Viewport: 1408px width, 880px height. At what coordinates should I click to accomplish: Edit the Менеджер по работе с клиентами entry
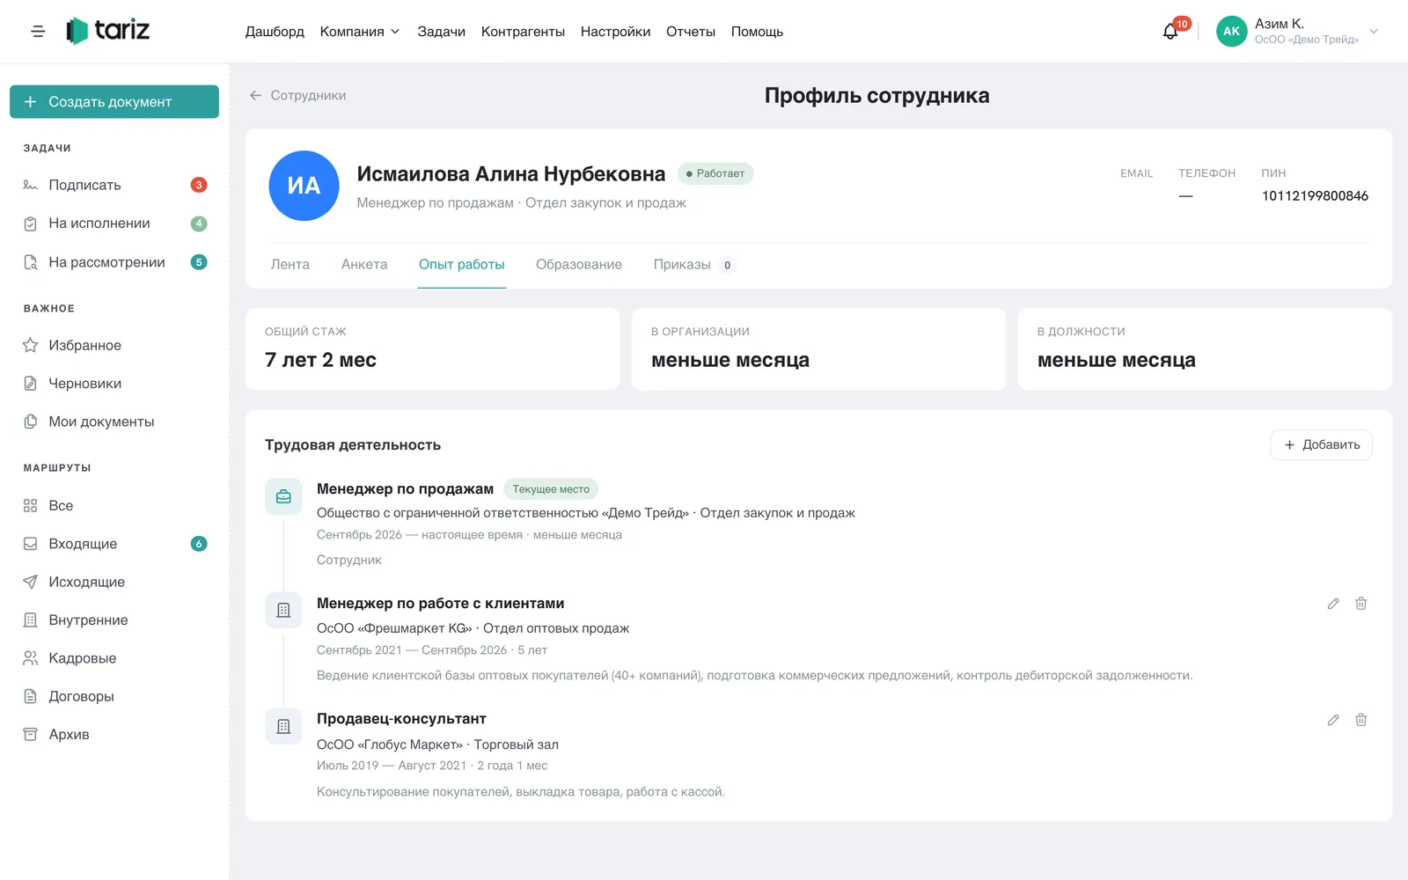coord(1333,604)
